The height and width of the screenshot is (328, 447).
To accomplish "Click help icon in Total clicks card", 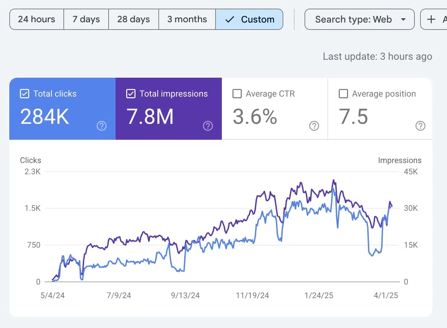I will (x=101, y=126).
